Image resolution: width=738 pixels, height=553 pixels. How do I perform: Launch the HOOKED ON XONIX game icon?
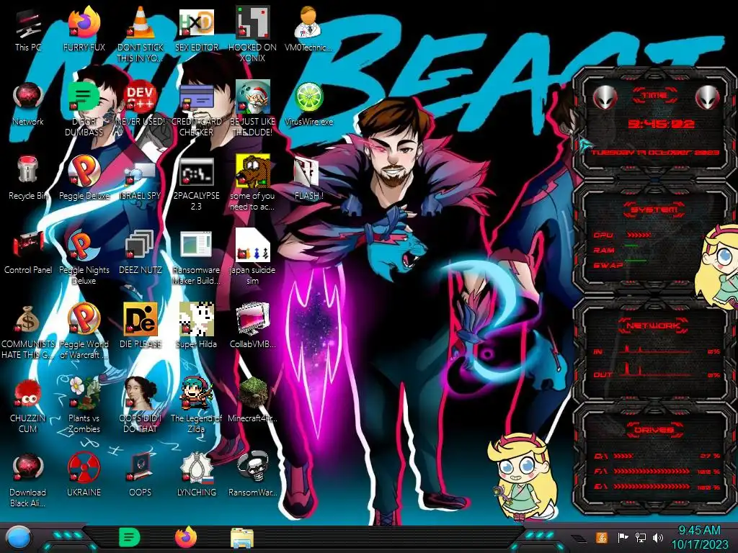252,22
